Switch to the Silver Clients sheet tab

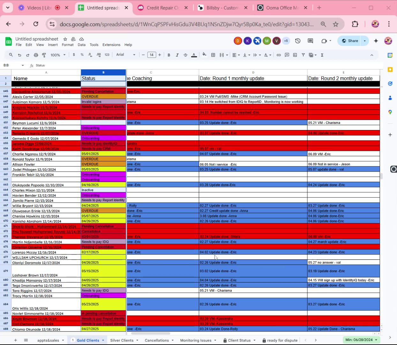coord(122,340)
